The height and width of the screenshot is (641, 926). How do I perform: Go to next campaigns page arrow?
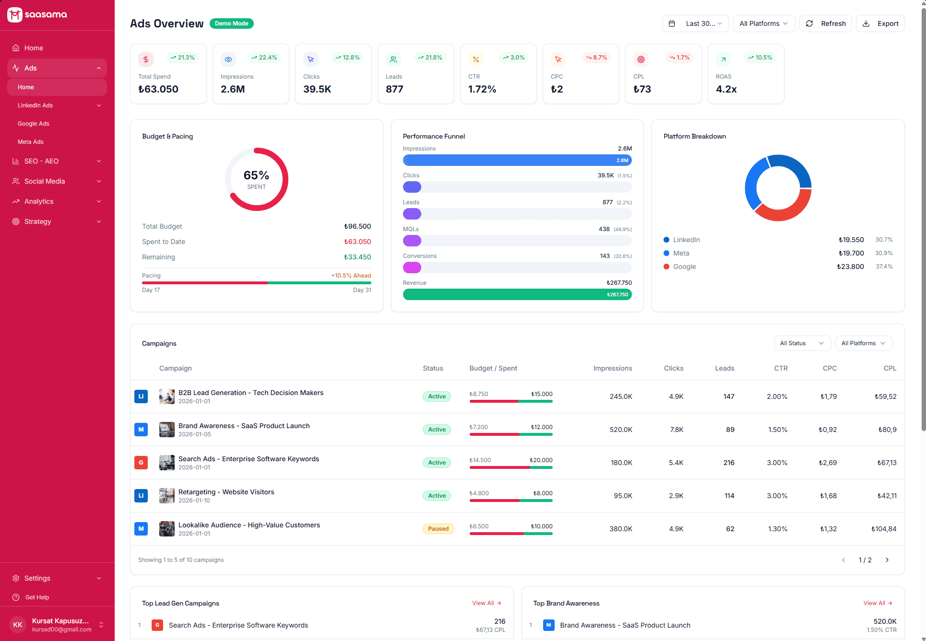tap(887, 560)
